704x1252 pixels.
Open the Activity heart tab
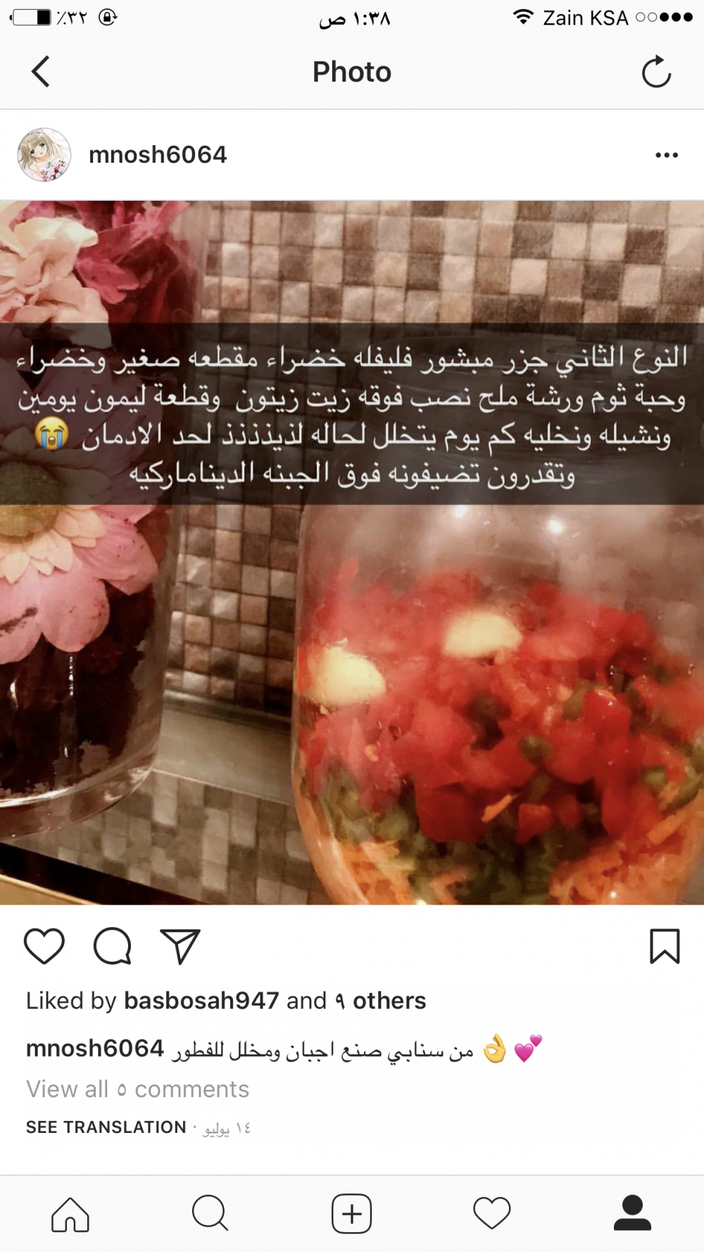[x=491, y=1214]
